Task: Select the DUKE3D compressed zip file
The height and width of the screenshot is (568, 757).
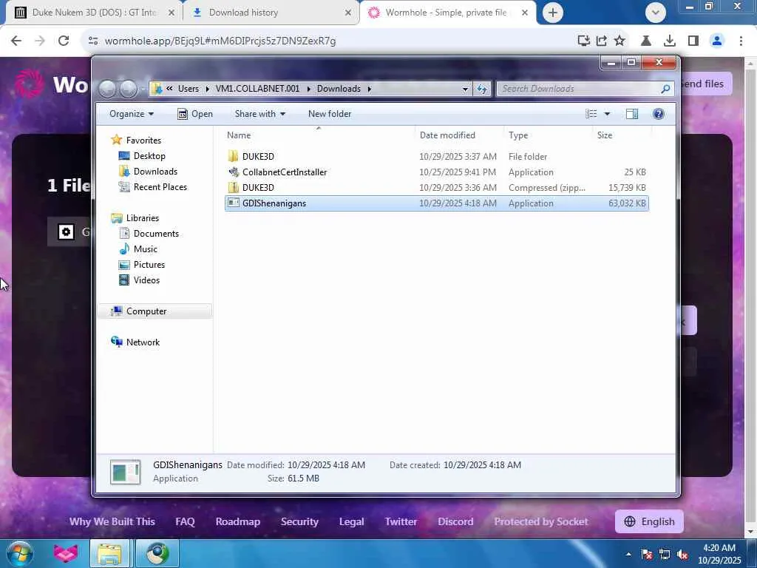Action: coord(436,188)
